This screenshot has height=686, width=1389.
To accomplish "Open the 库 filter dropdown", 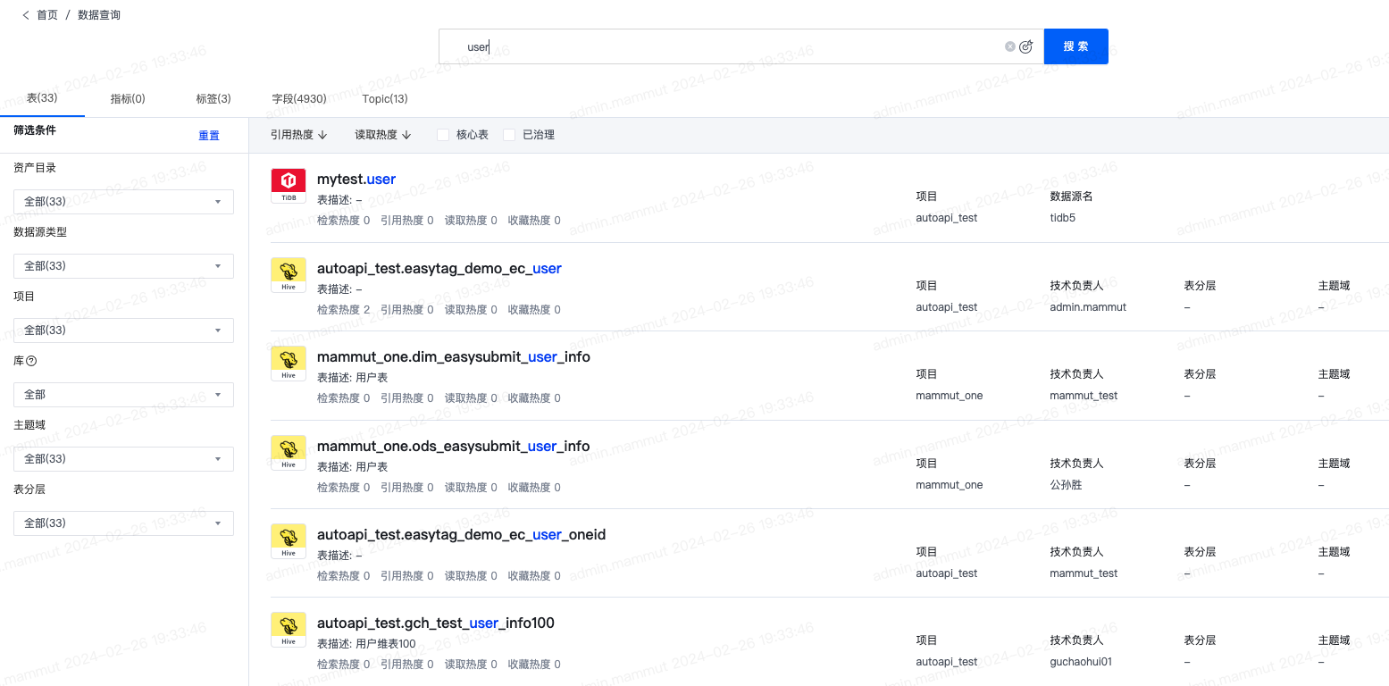I will pos(123,395).
